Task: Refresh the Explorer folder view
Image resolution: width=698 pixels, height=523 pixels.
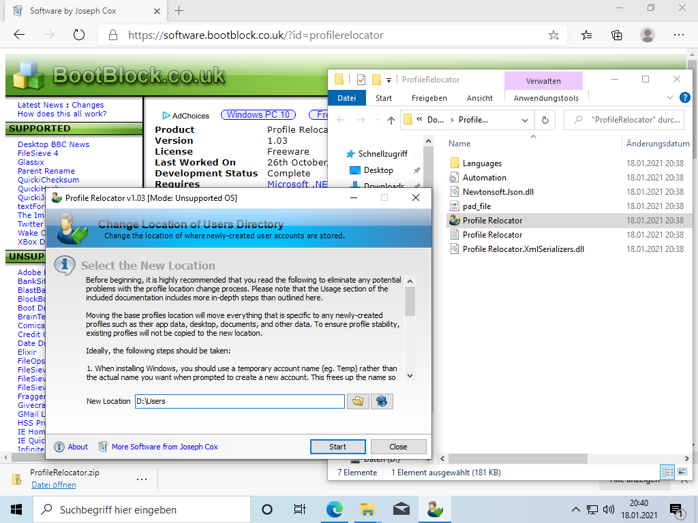Action: point(545,120)
